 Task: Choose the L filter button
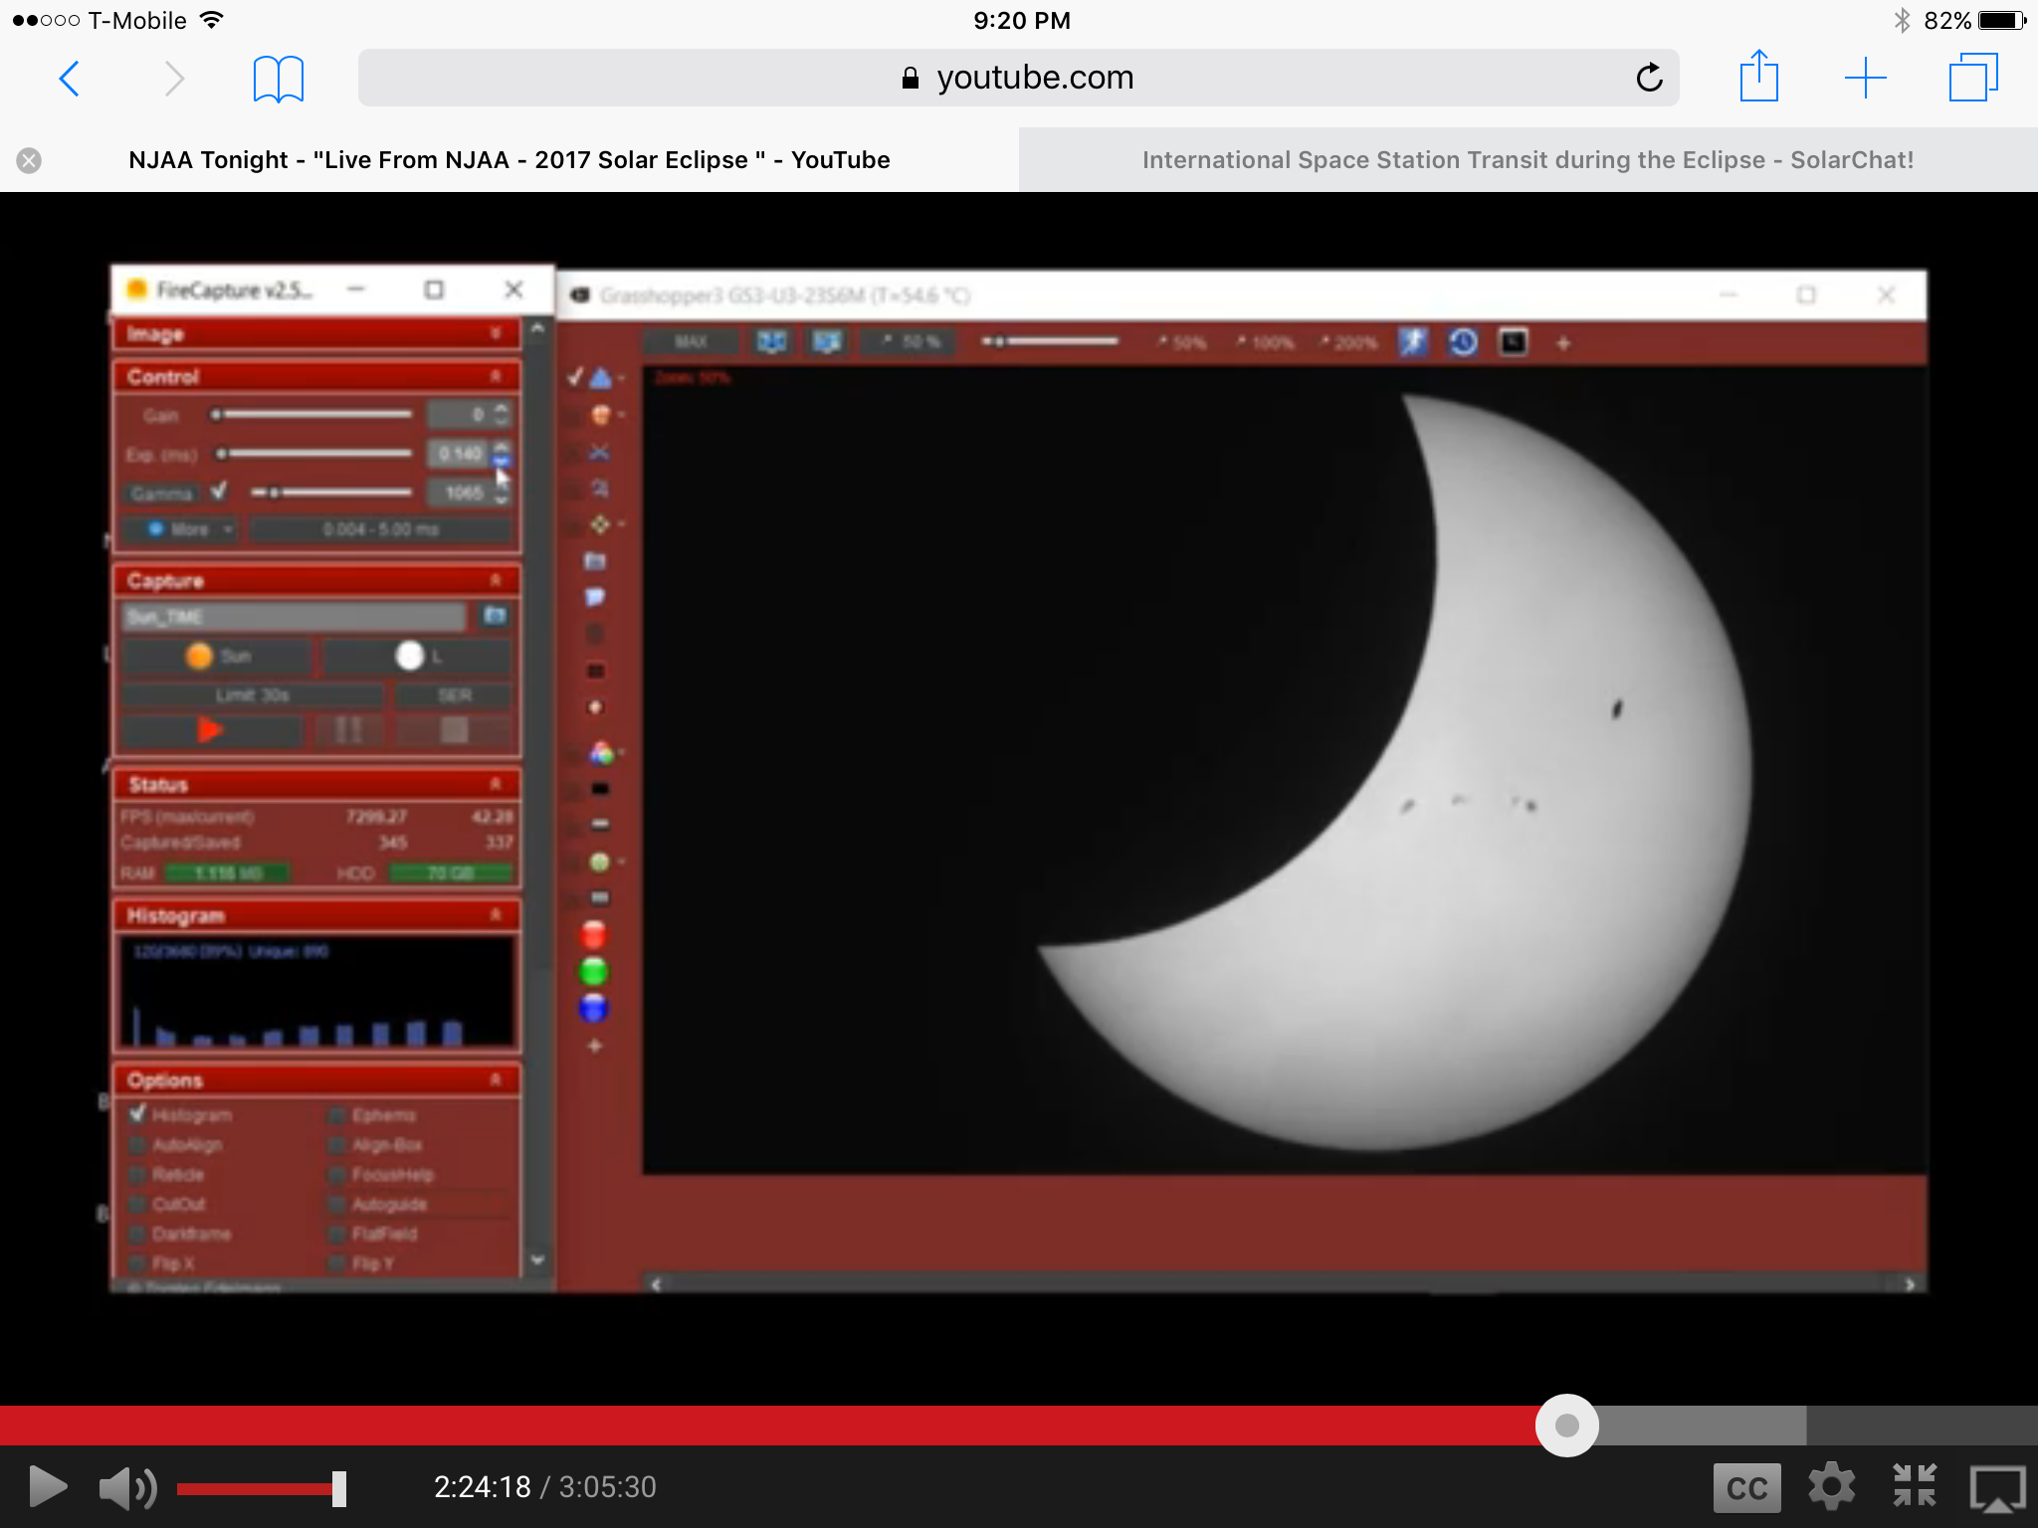418,656
